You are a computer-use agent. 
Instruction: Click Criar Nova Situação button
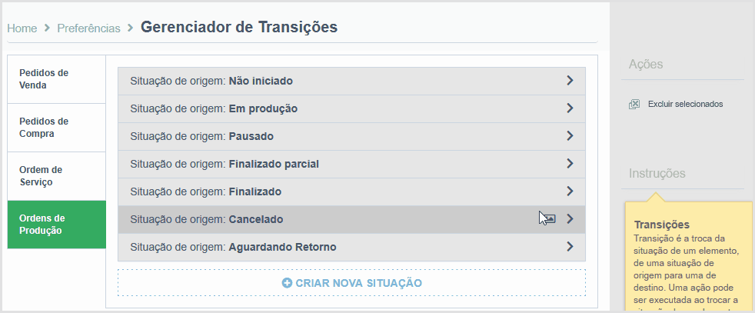tap(351, 283)
